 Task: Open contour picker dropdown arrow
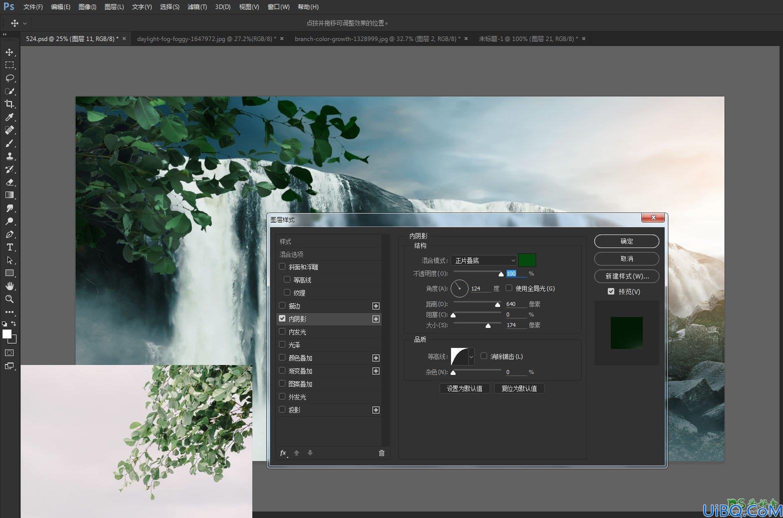click(x=471, y=356)
